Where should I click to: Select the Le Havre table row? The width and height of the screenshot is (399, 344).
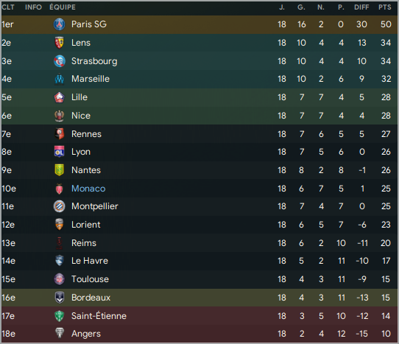point(199,261)
